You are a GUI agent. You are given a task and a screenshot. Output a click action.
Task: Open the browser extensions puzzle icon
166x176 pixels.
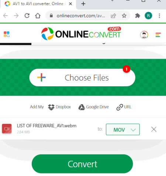pos(138,16)
